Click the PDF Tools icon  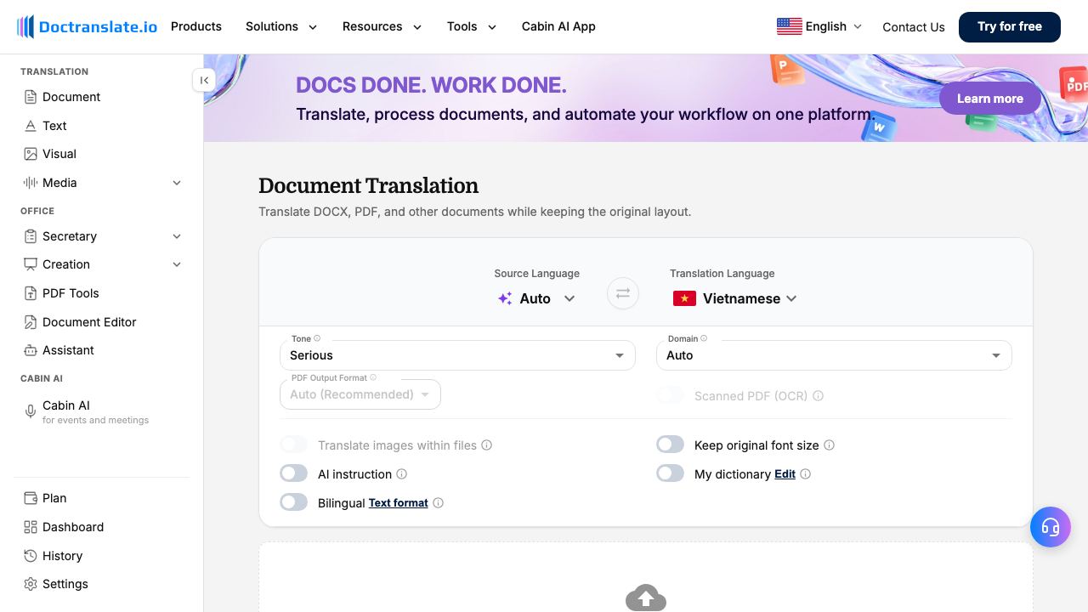[31, 293]
